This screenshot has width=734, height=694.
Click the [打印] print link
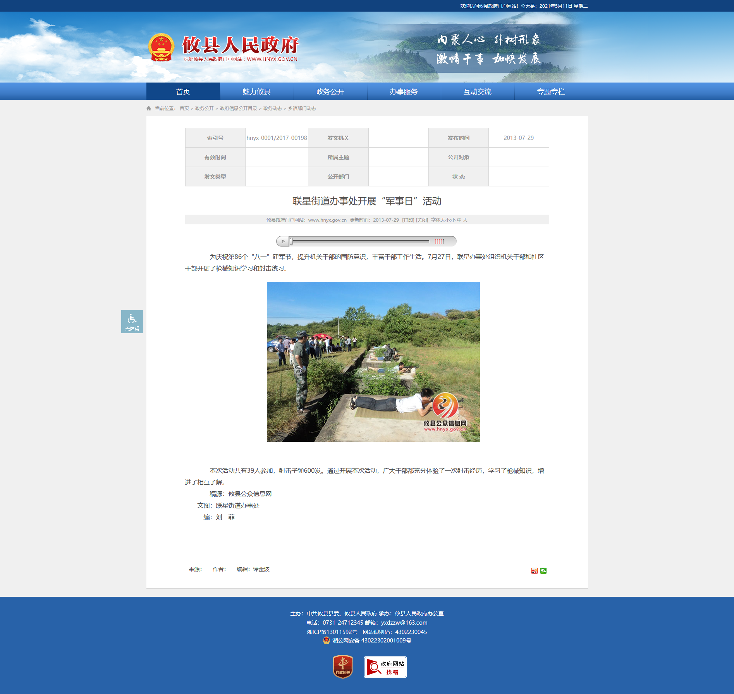(x=408, y=220)
